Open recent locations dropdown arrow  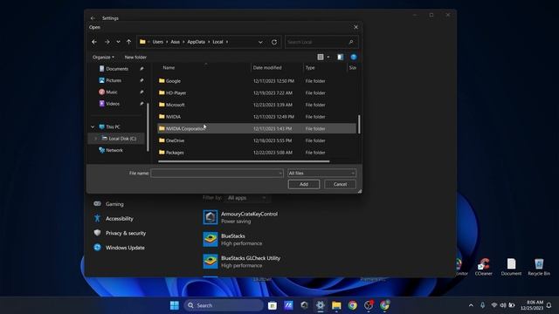118,42
